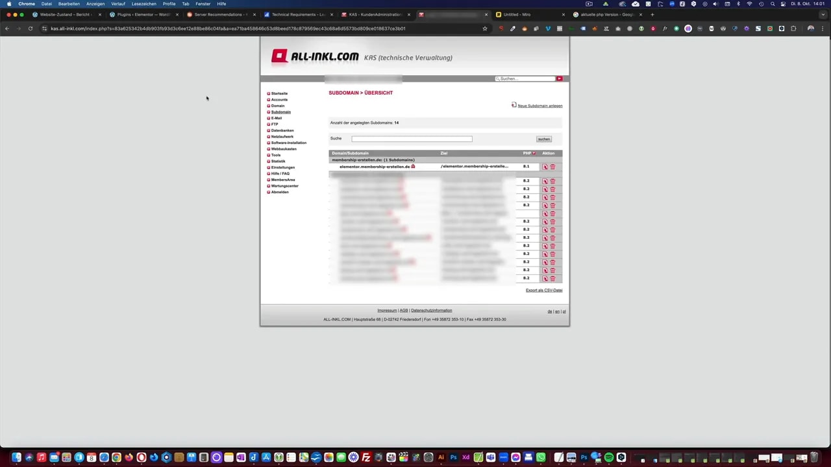Click the back arrow in the browser toolbar
This screenshot has height=467, width=831.
coord(6,28)
